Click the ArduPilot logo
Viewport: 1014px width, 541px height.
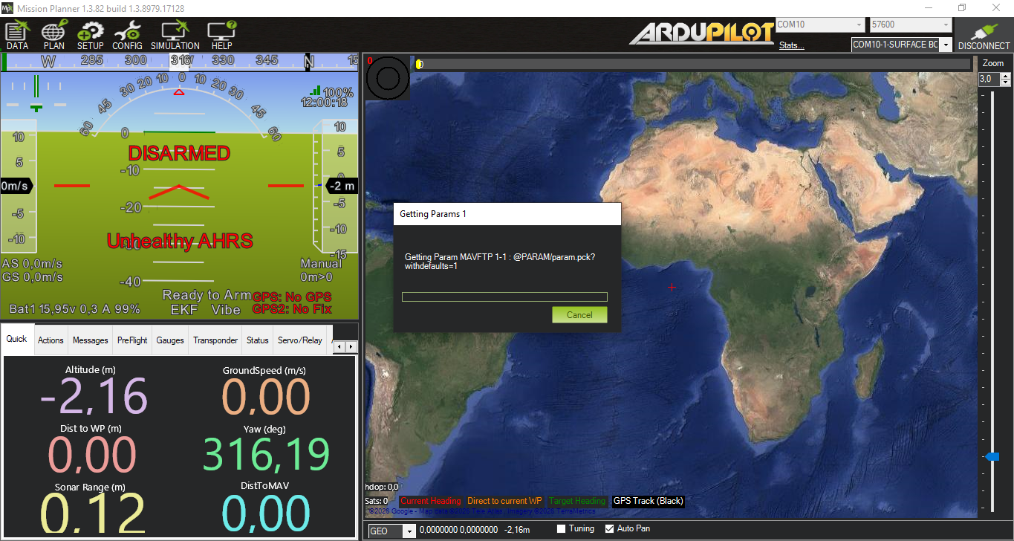(702, 33)
